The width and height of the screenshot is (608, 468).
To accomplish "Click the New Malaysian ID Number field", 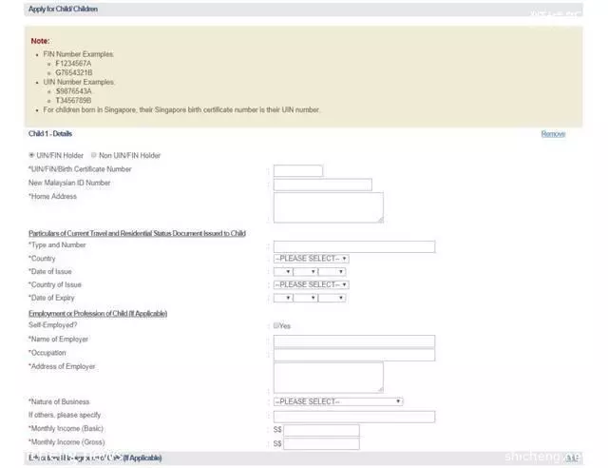I will click(323, 185).
